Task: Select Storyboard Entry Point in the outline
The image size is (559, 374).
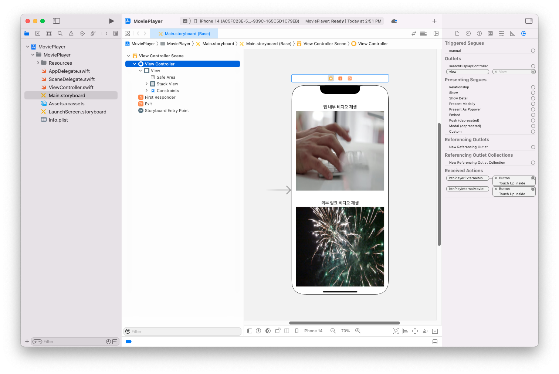Action: click(167, 110)
